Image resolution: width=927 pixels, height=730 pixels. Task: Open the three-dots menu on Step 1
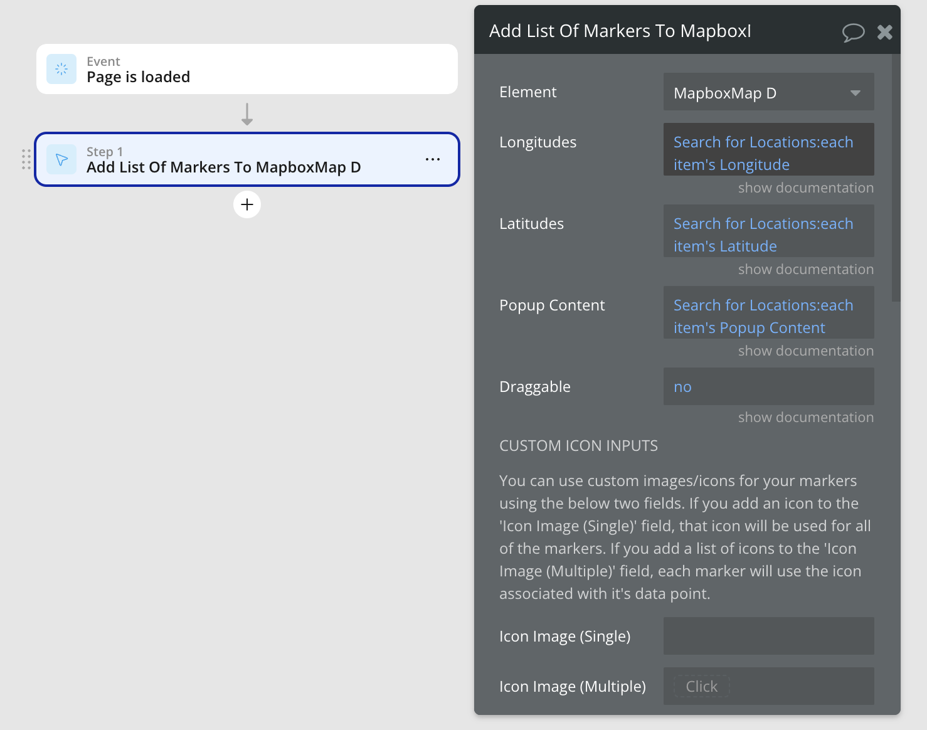(x=432, y=159)
